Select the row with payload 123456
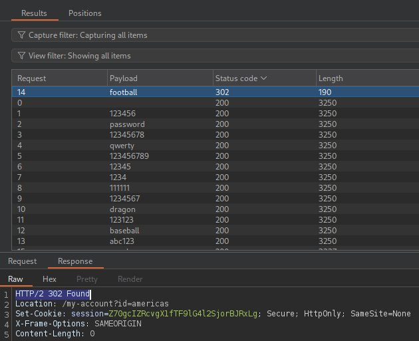 pyautogui.click(x=215, y=114)
